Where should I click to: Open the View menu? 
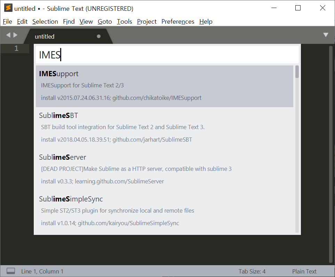(x=86, y=22)
